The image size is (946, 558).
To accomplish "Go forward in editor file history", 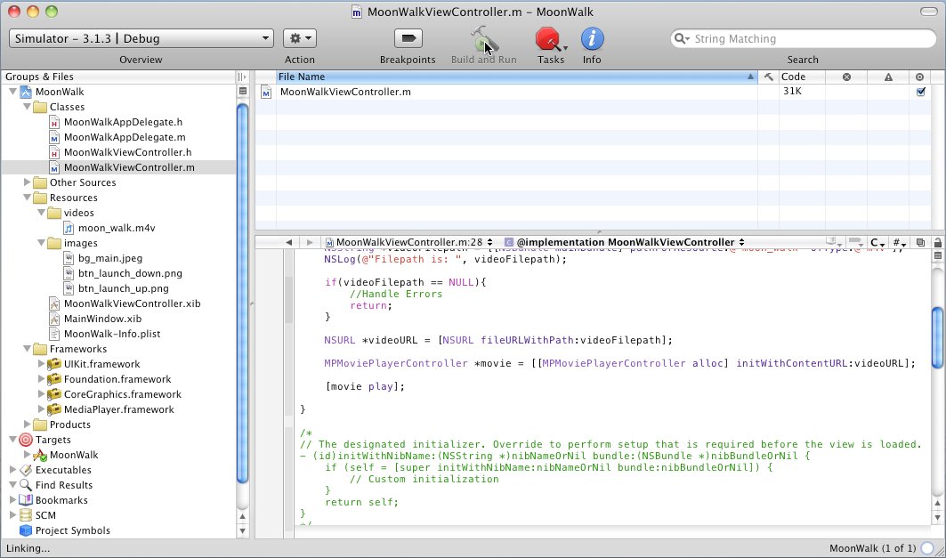I will (310, 242).
